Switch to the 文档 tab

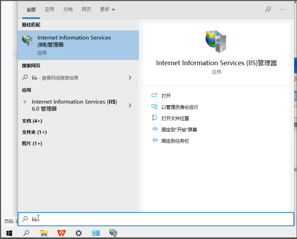point(68,9)
